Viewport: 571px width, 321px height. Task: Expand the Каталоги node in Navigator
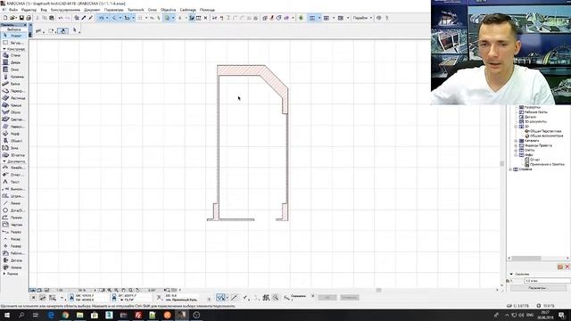click(516, 141)
